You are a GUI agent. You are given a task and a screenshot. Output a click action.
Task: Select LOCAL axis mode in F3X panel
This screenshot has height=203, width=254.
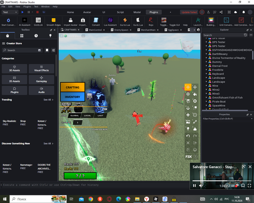tap(87, 116)
